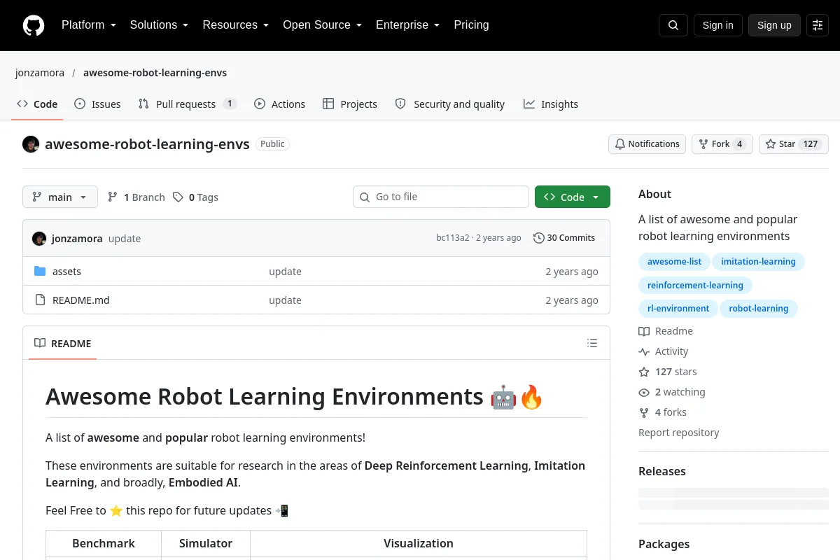This screenshot has width=840, height=560.
Task: Click the eye icon beside 2 watching
Action: pos(644,392)
